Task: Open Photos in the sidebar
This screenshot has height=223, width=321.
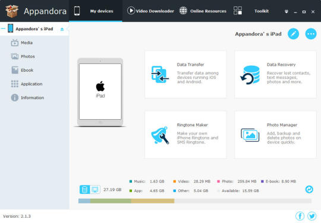Action: [x=34, y=56]
